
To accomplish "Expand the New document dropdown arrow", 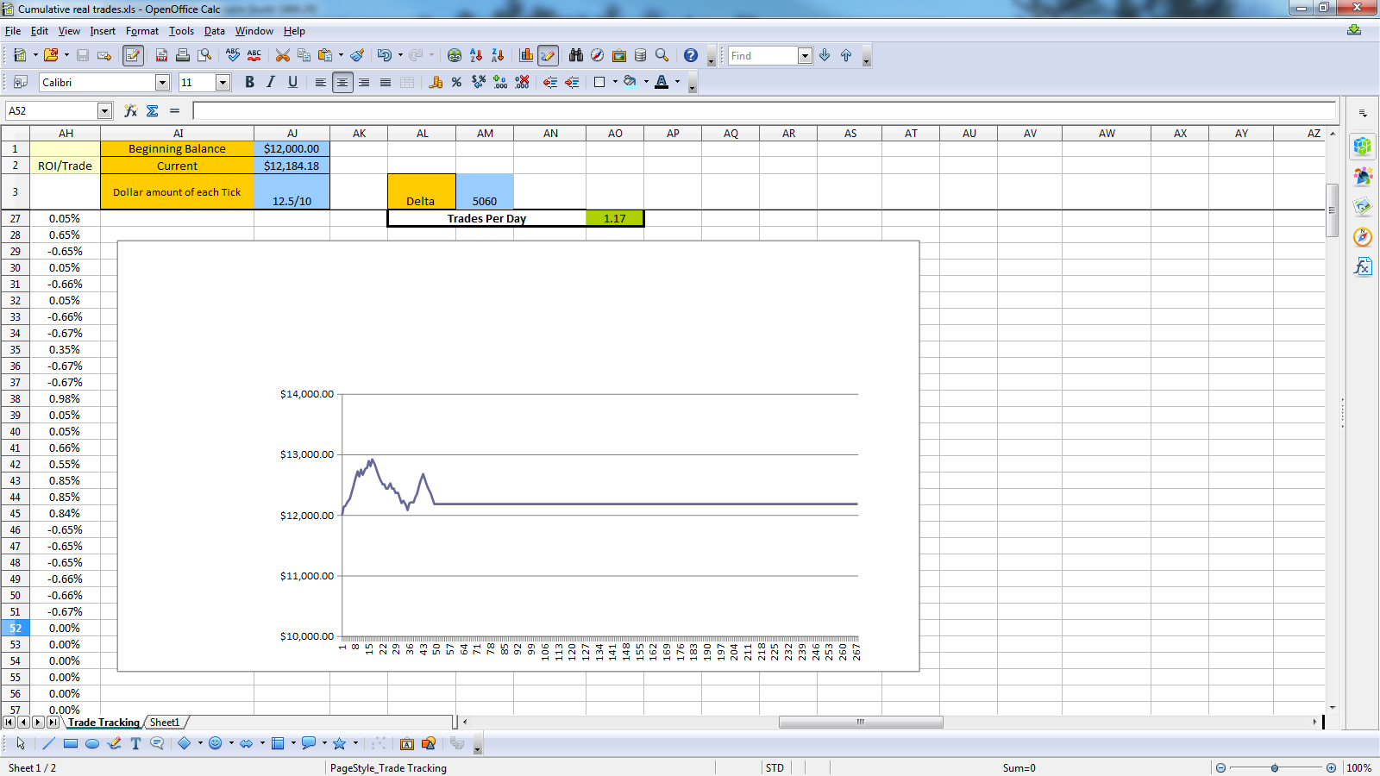I will [x=35, y=55].
